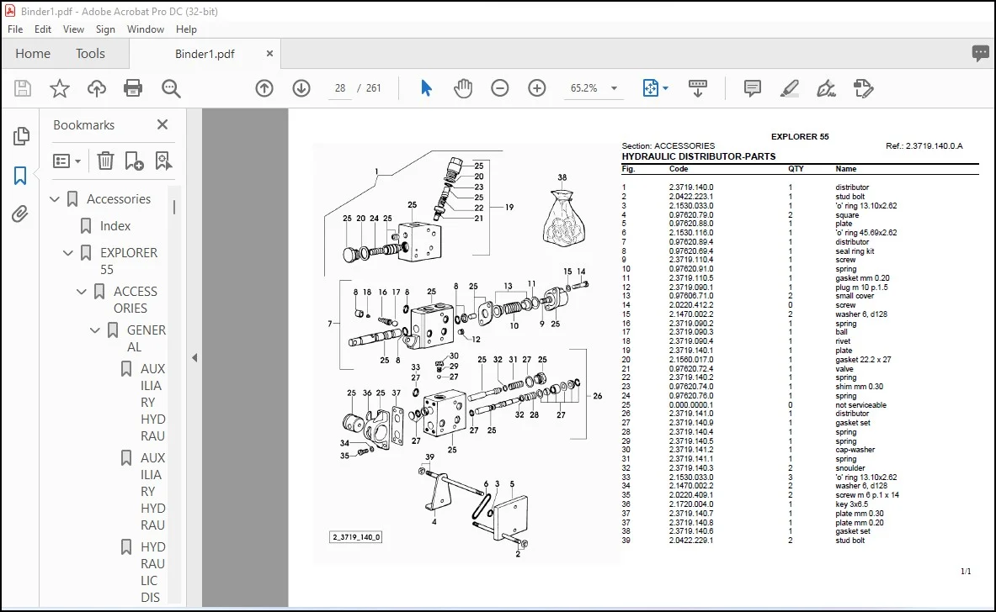Screen dimensions: 996x612
Task: Click the 65.2% zoom value field
Action: [583, 88]
